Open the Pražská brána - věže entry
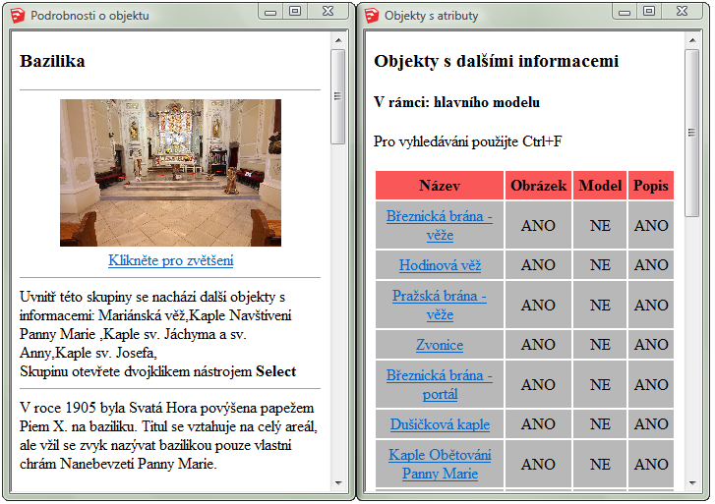The image size is (715, 504). pos(440,305)
